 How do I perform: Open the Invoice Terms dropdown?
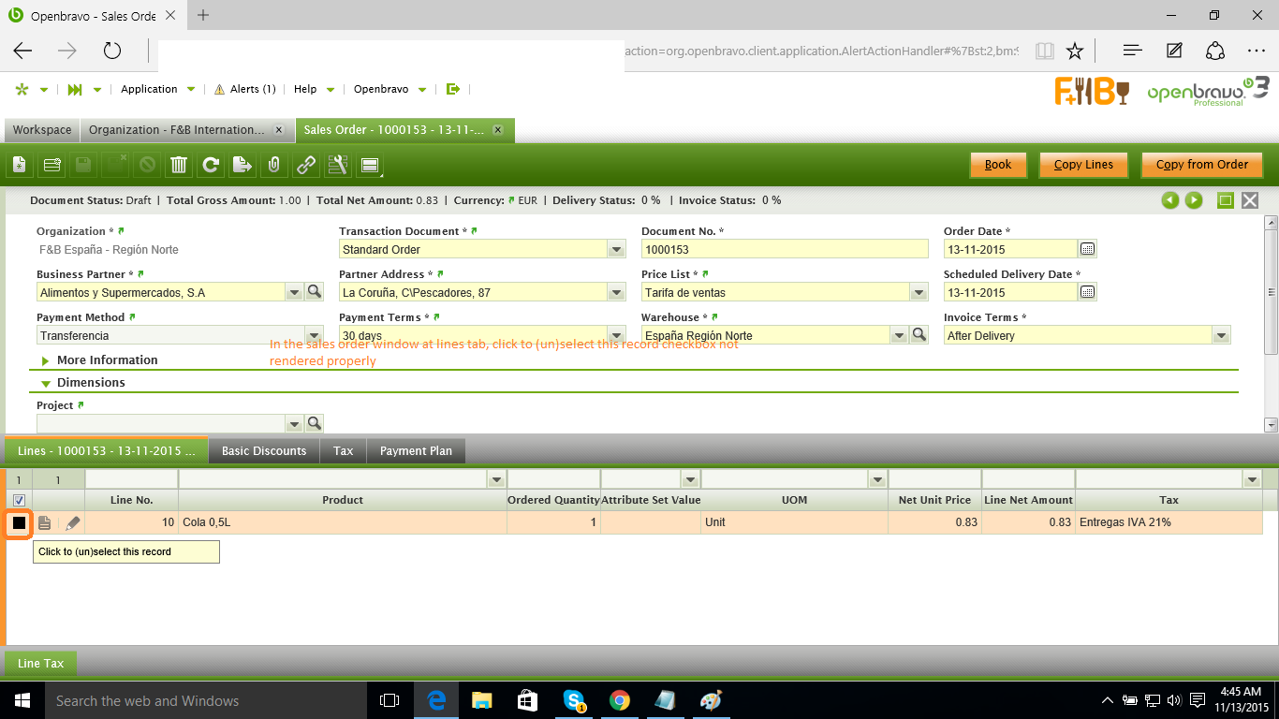[x=1221, y=336]
